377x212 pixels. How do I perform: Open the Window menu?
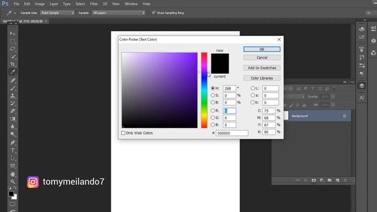pos(131,4)
